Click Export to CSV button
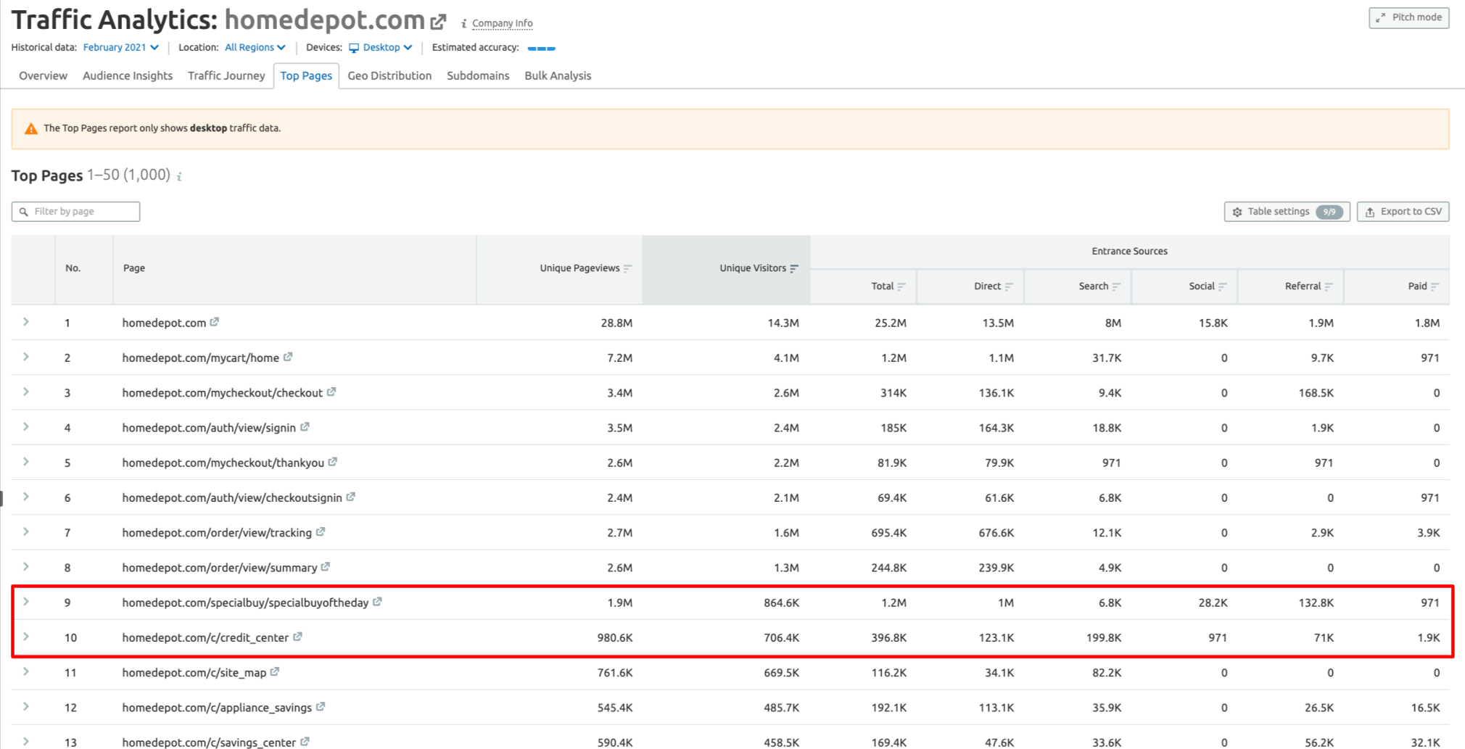The image size is (1465, 749). coord(1403,212)
